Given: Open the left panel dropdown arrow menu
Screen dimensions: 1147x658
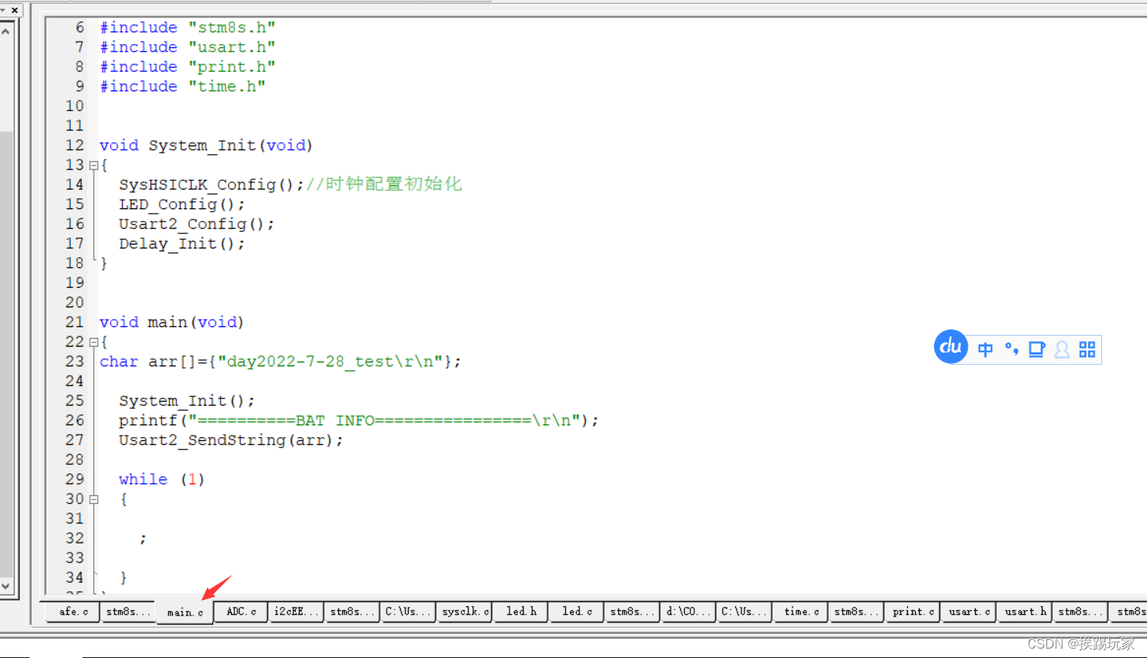Looking at the screenshot, I should 3,9.
